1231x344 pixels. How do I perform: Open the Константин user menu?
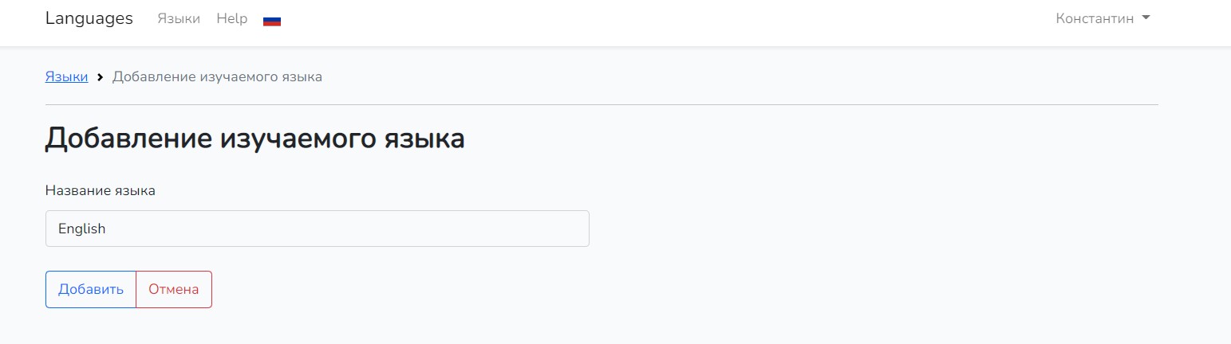(x=1095, y=18)
